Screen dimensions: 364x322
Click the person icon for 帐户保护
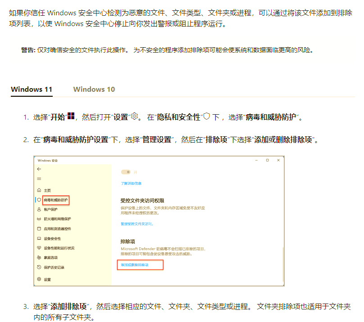[39, 209]
